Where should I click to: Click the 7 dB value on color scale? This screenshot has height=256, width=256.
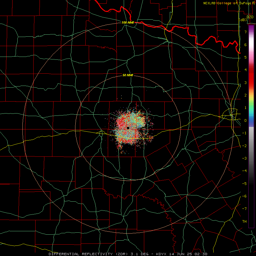click(x=245, y=32)
